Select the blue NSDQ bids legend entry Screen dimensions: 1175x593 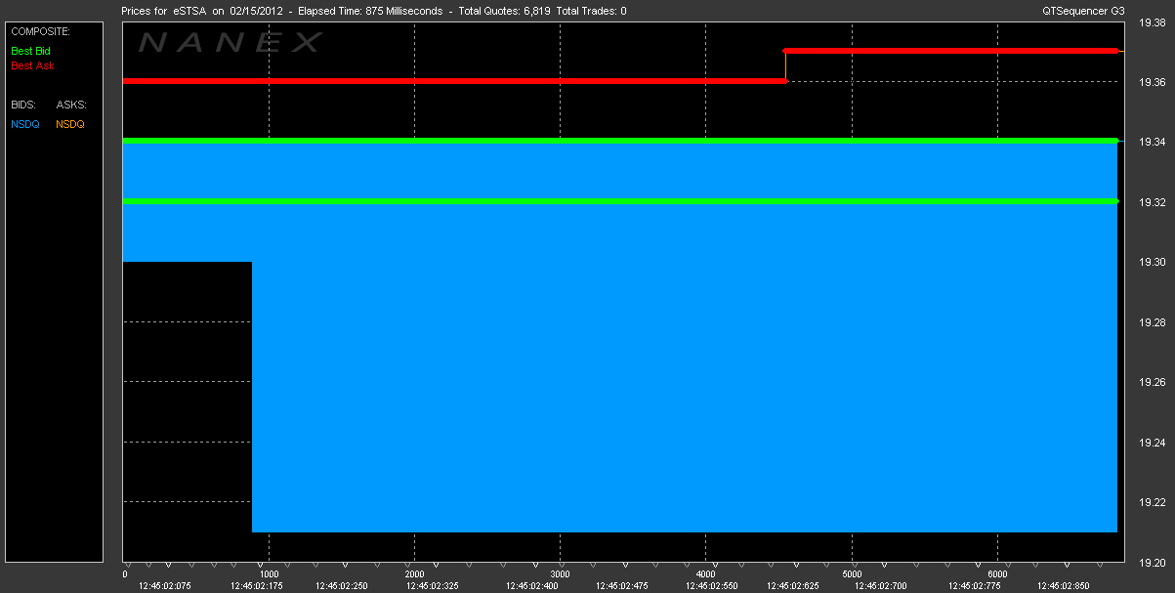pos(25,124)
